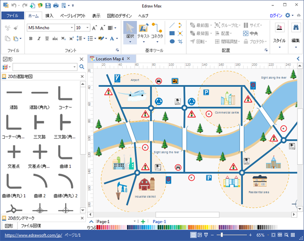
Task: Toggle presentation view in status bar
Action: (x=206, y=235)
